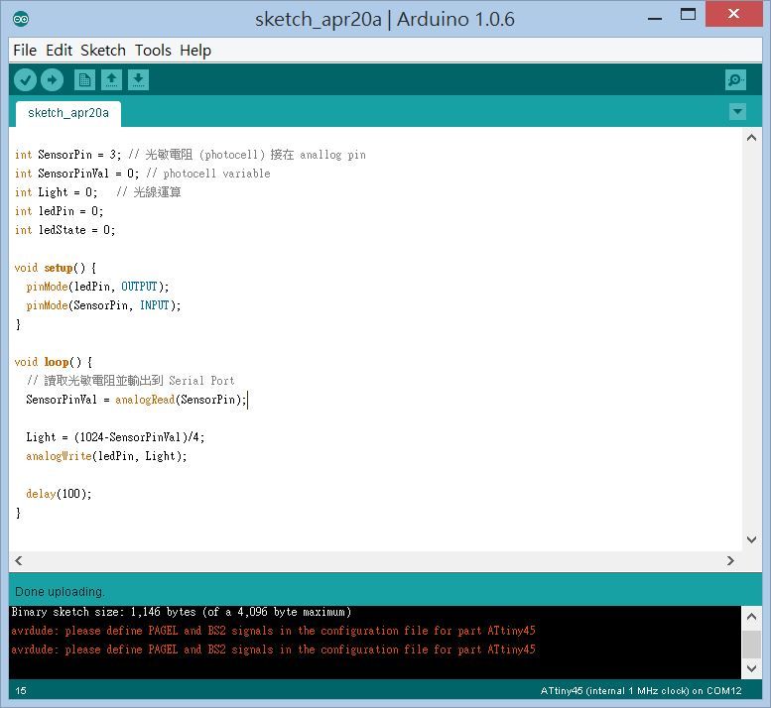Click the 'pinMode(SensorPin, INPUT);' line
This screenshot has width=771, height=708.
click(103, 305)
